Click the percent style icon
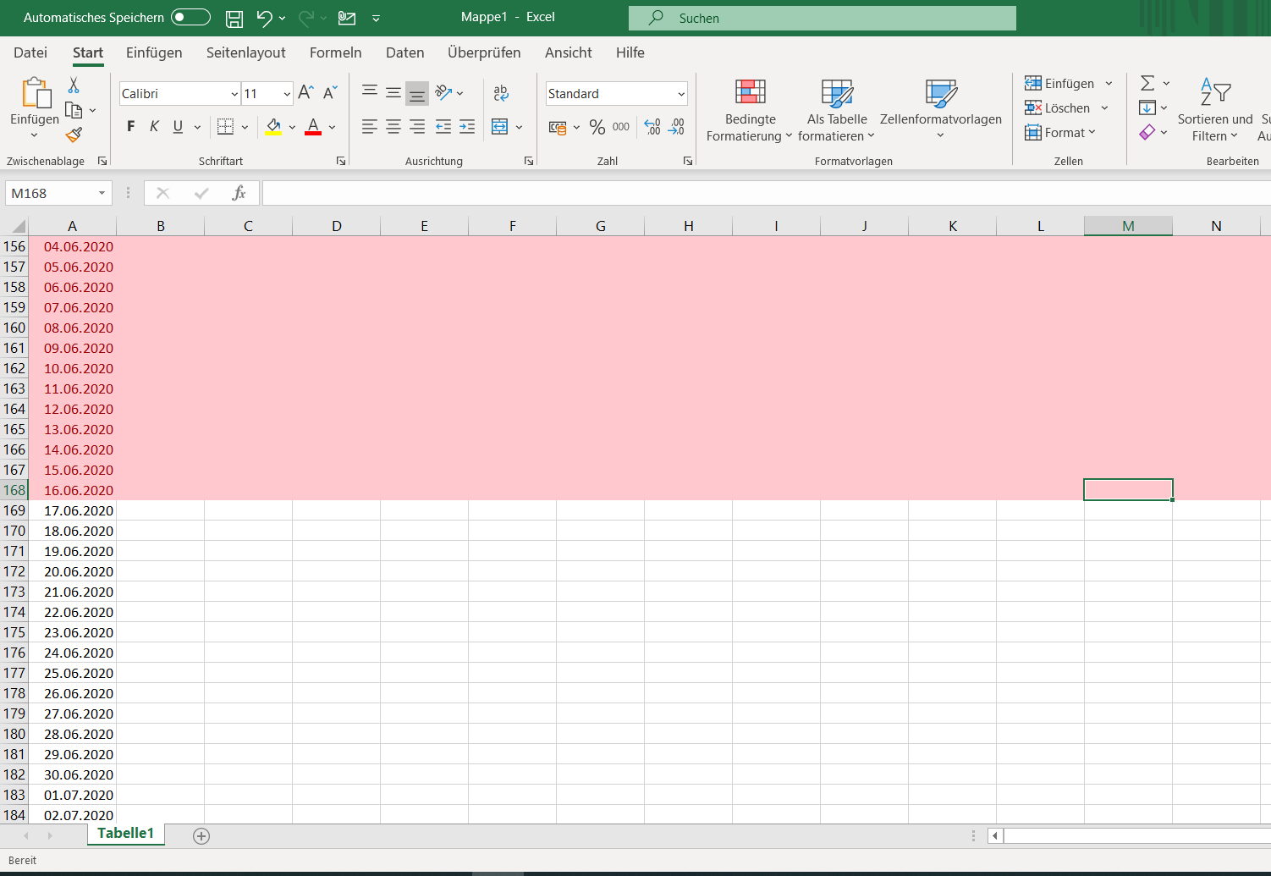Image resolution: width=1271 pixels, height=876 pixels. point(597,127)
